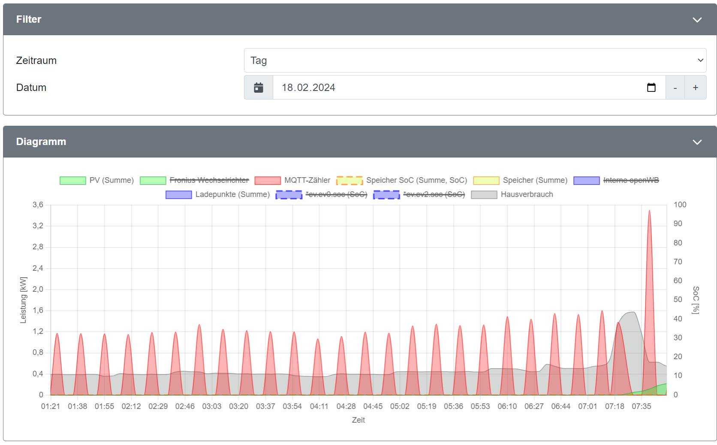Toggle ev.ev0.soc (SoC) legend entry
Image resolution: width=717 pixels, height=445 pixels.
click(x=322, y=194)
